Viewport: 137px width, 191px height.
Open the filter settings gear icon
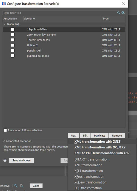coord(123,13)
